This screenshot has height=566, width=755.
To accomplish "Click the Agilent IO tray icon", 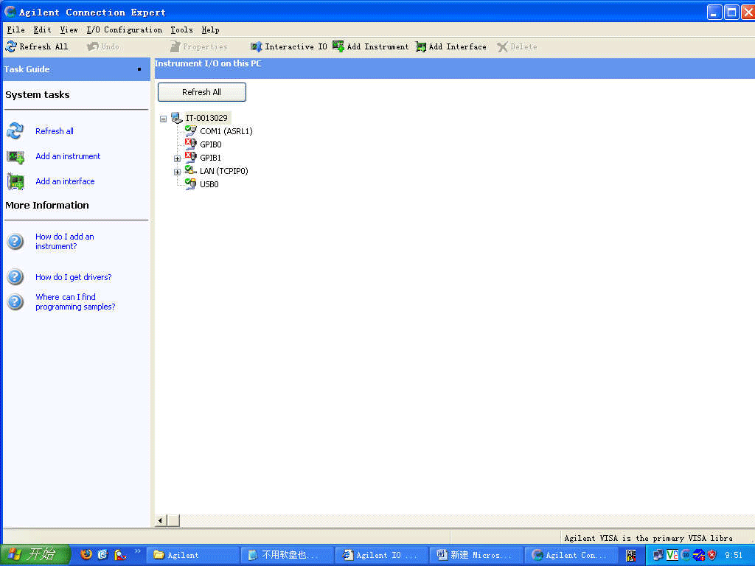I will click(686, 555).
